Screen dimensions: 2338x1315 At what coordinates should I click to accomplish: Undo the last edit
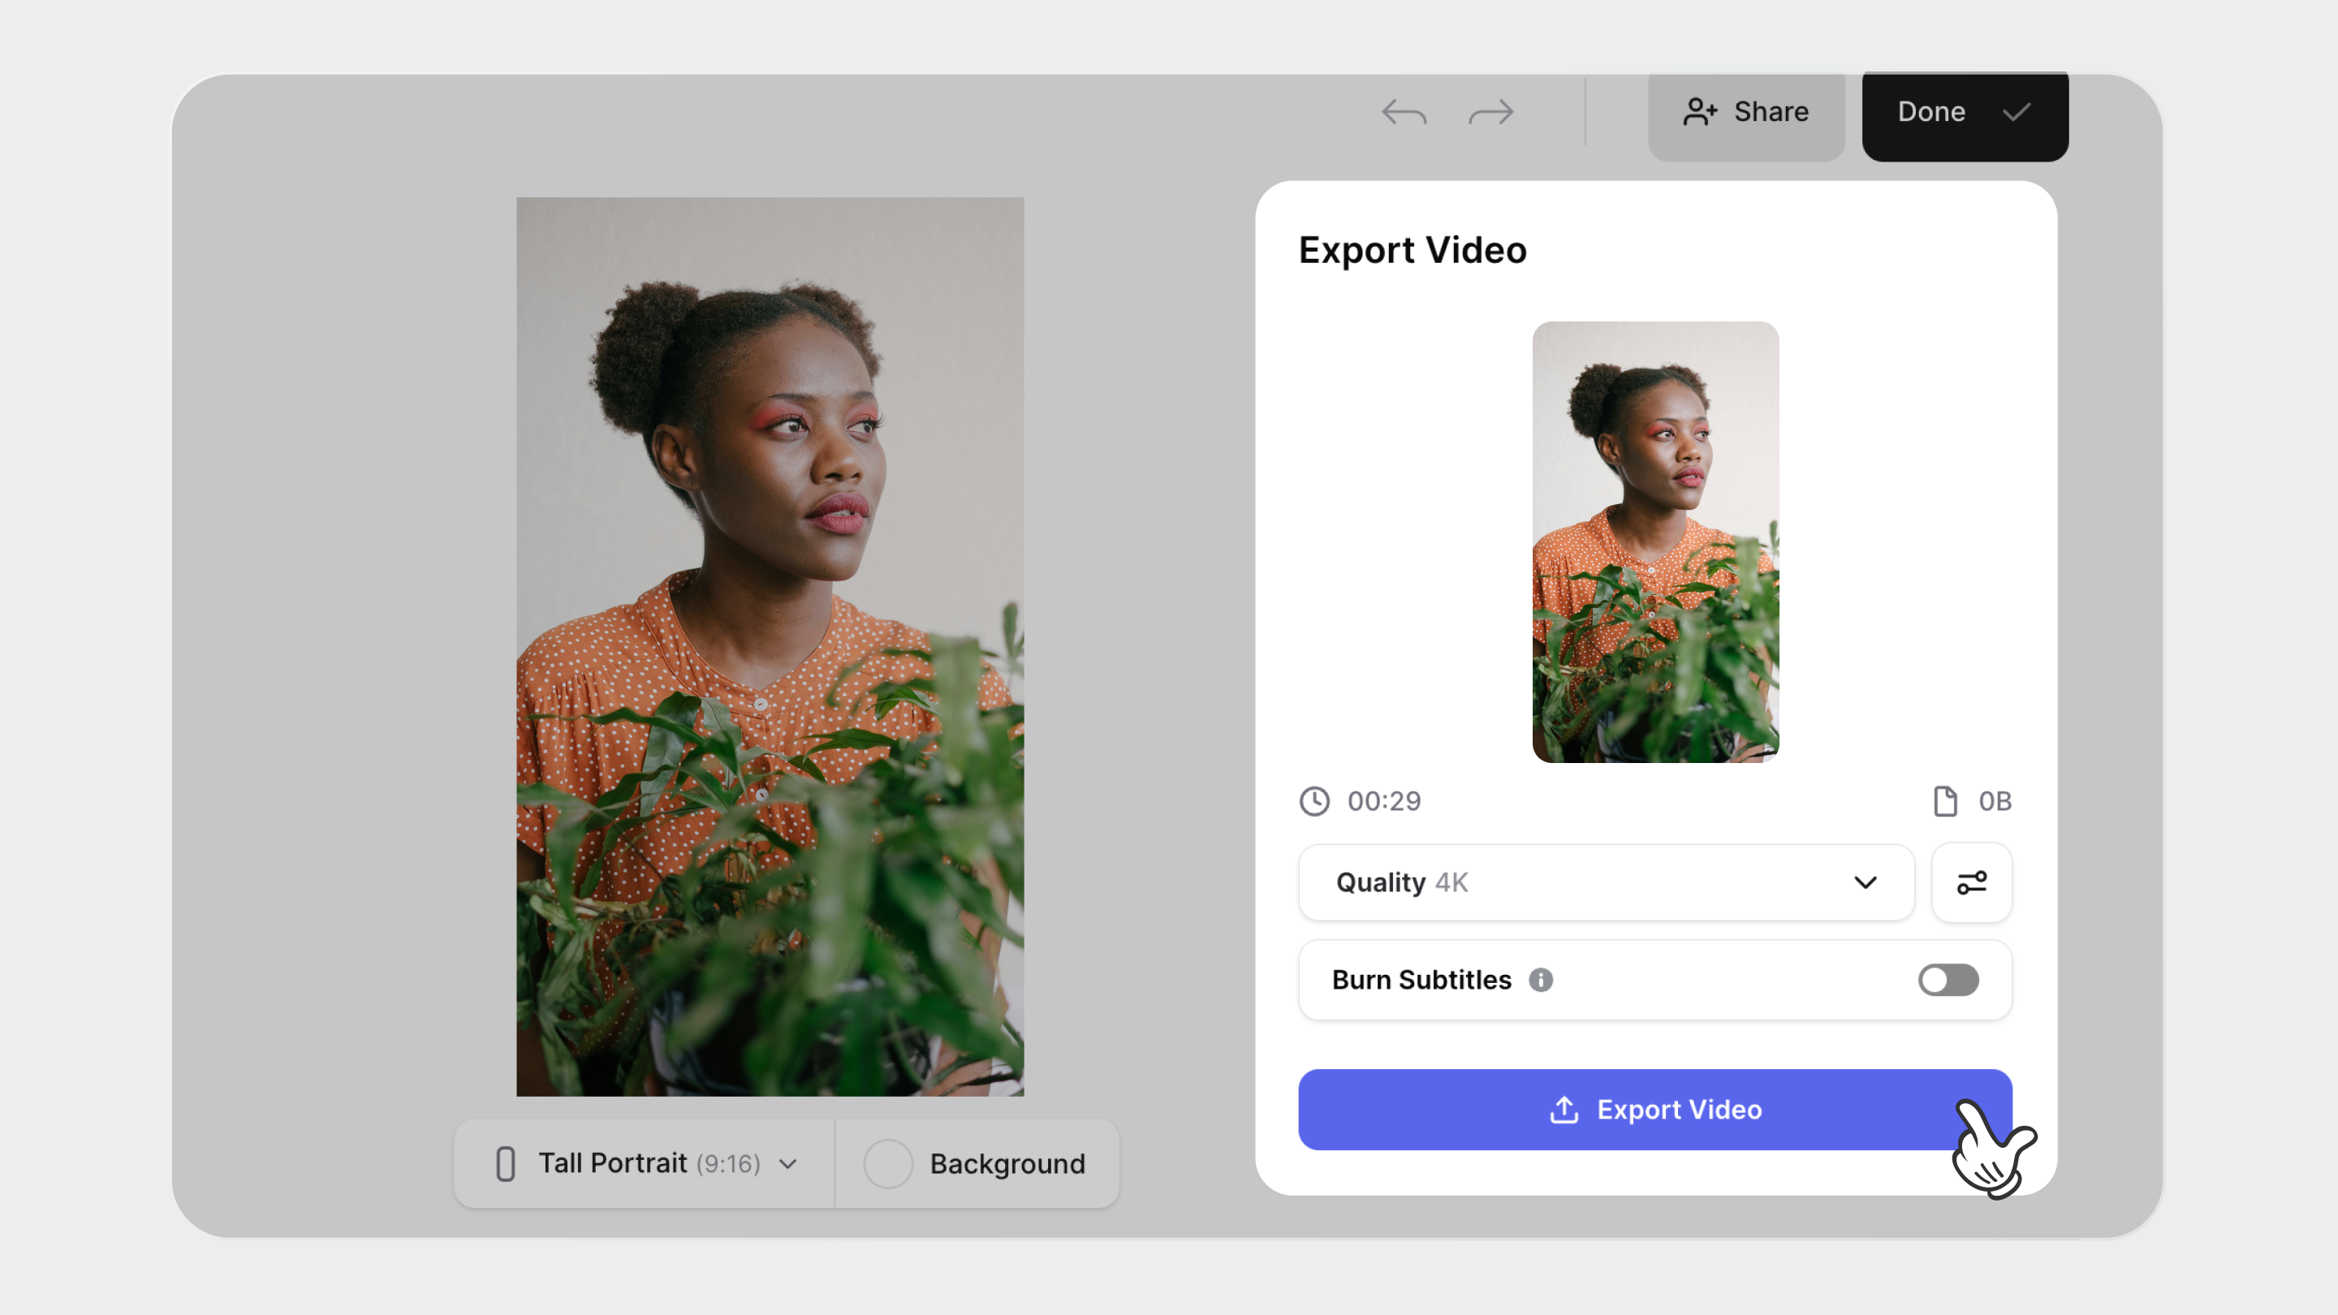click(1404, 113)
